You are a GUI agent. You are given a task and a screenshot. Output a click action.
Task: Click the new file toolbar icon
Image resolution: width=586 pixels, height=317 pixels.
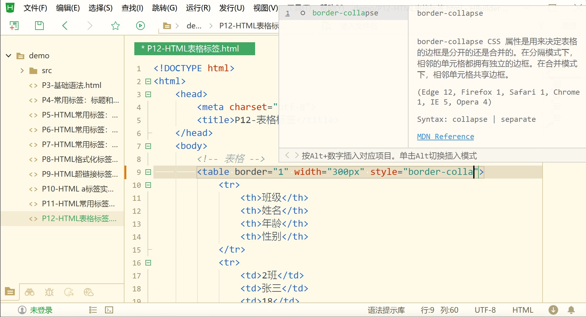pos(14,26)
